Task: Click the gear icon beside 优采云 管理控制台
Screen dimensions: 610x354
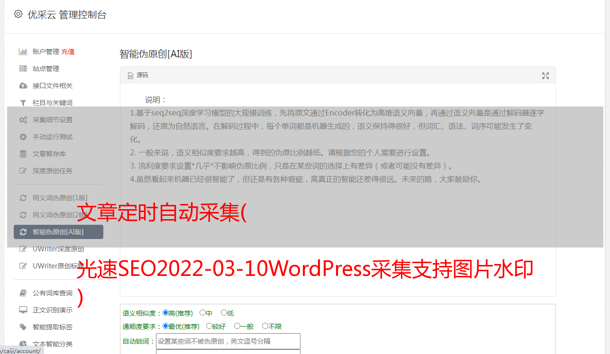Action: (18, 14)
